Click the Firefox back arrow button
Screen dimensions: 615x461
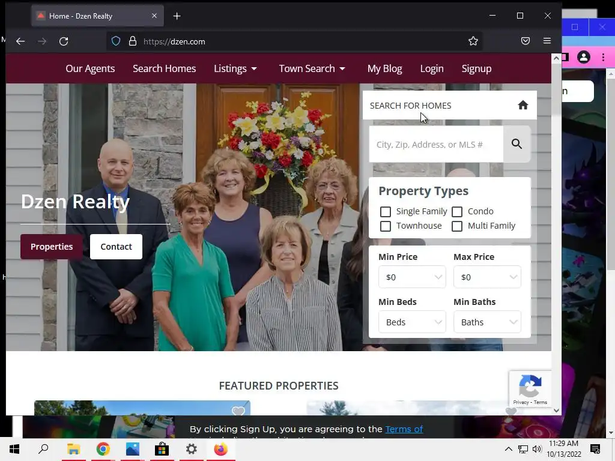coord(20,41)
